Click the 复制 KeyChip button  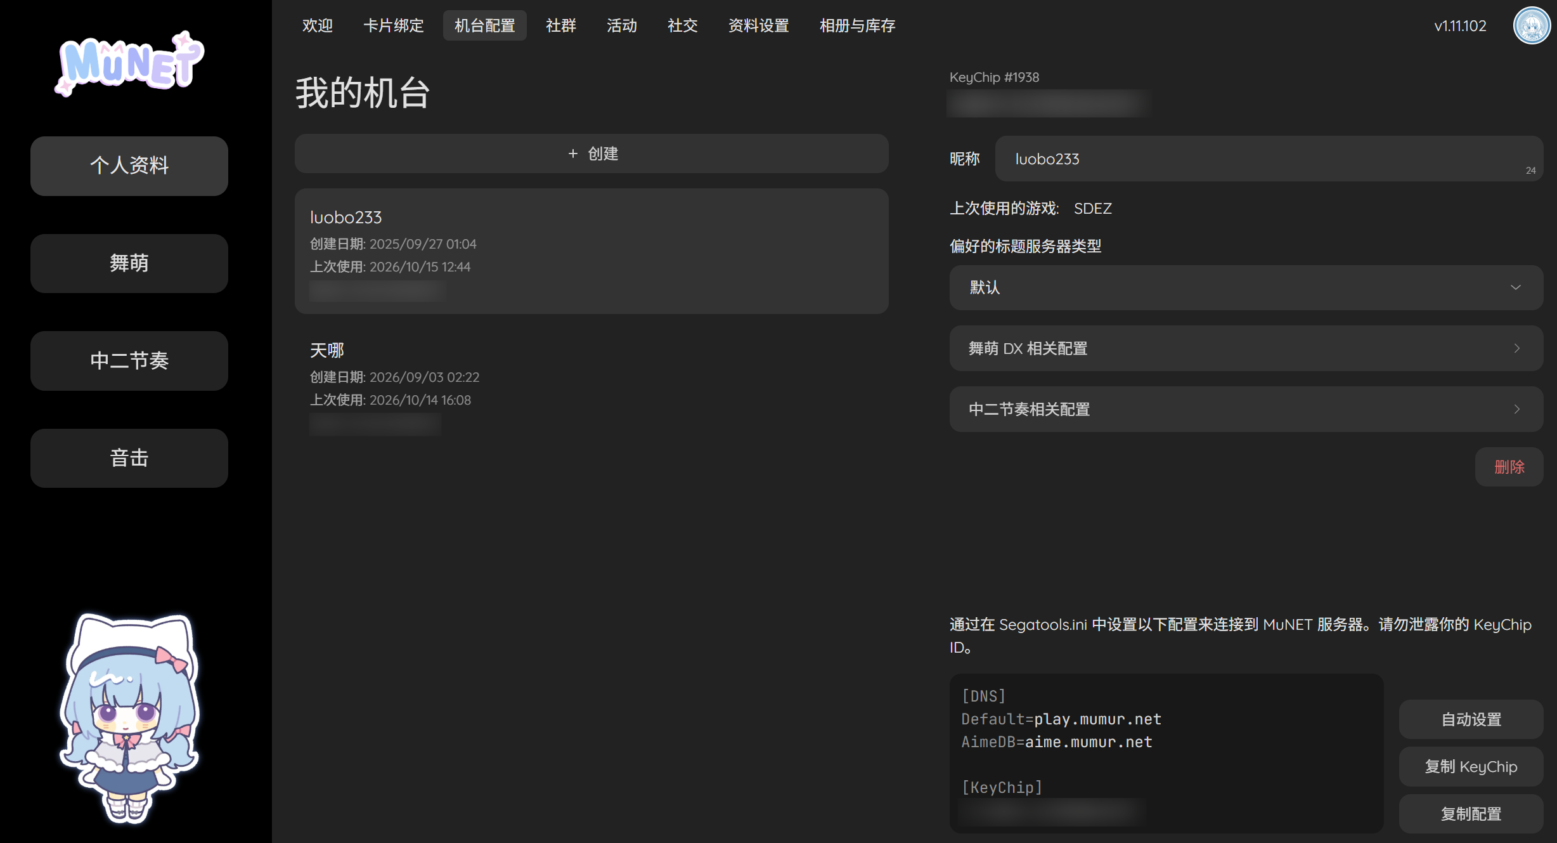point(1471,766)
